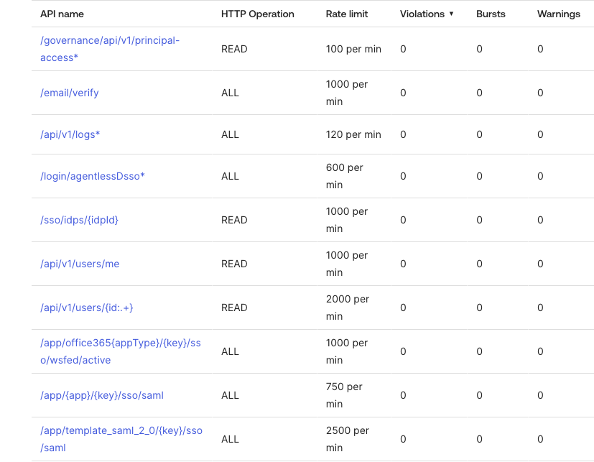Click the HTTP Operation column header
594x462 pixels.
point(257,14)
